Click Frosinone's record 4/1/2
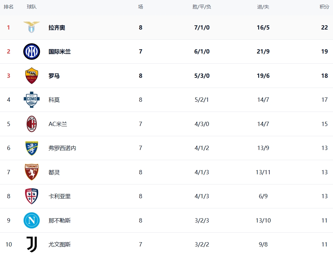The width and height of the screenshot is (333, 255). pos(202,148)
